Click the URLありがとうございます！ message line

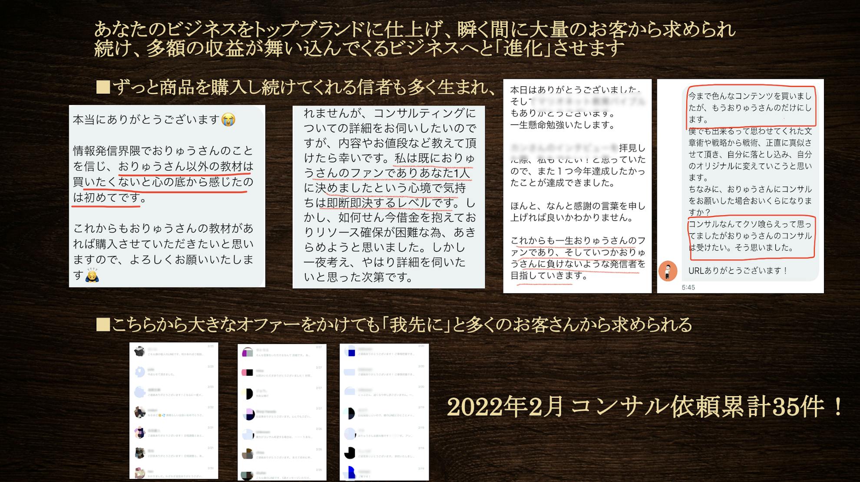pyautogui.click(x=738, y=271)
